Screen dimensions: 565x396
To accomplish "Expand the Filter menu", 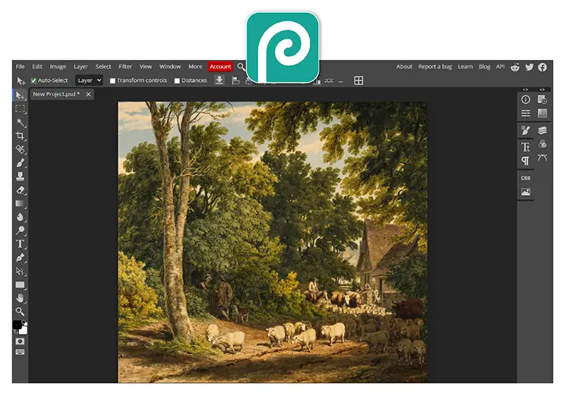I will tap(125, 67).
